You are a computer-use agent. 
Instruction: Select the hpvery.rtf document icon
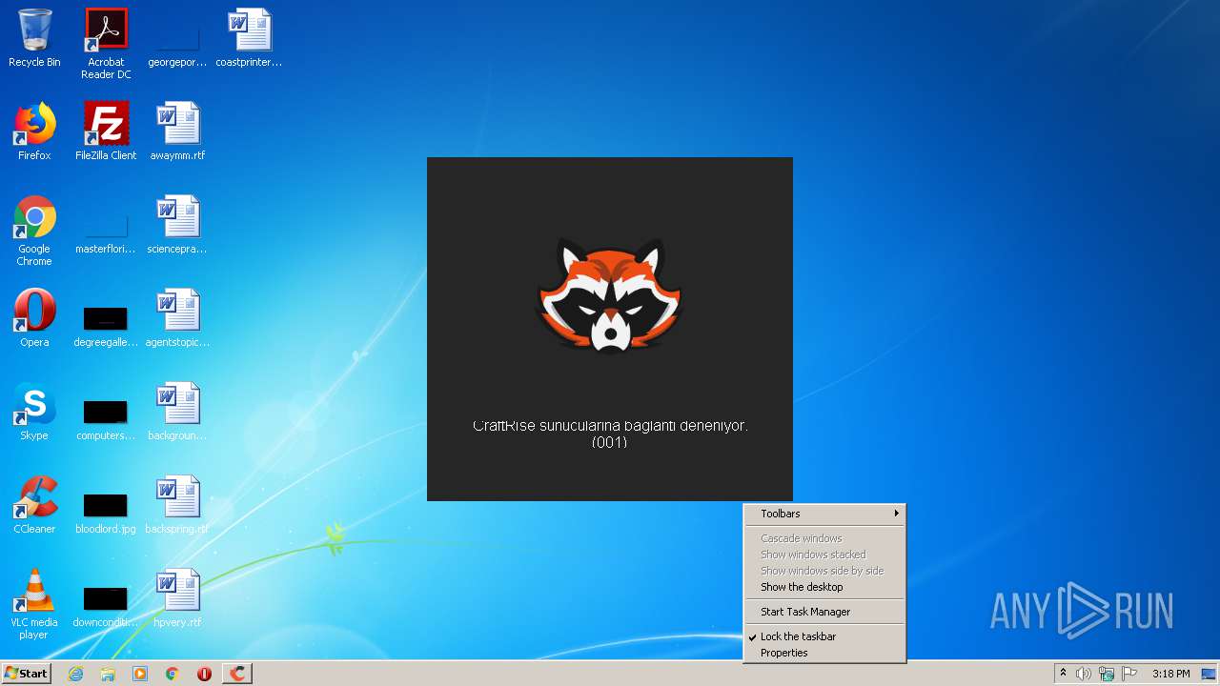pyautogui.click(x=177, y=599)
